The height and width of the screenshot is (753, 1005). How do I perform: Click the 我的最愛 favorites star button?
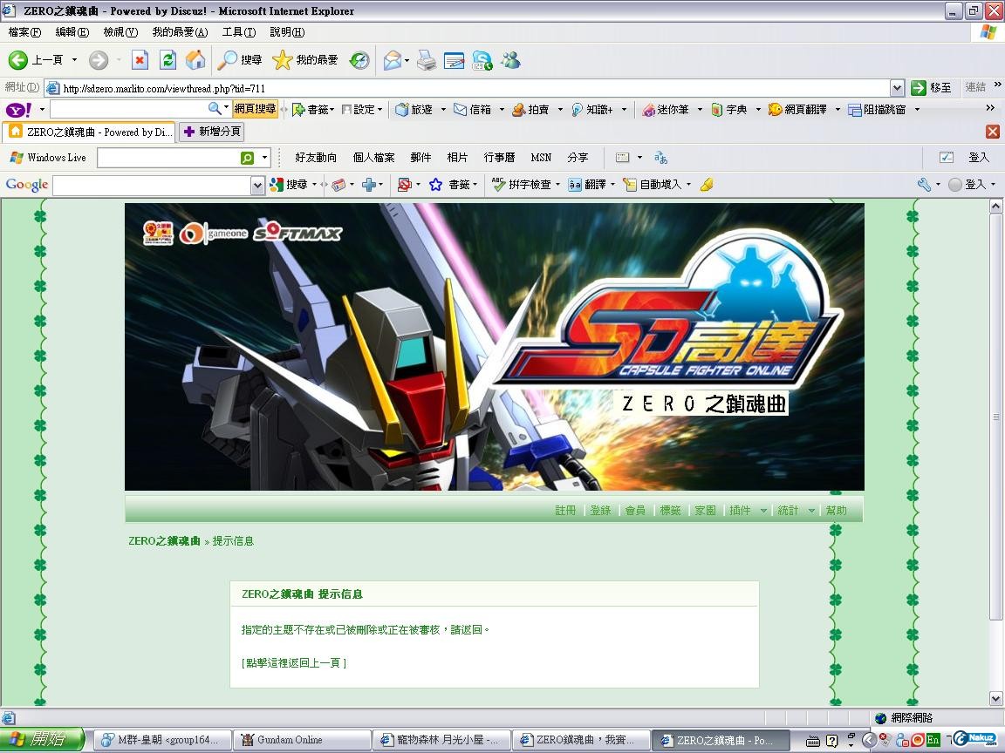305,60
